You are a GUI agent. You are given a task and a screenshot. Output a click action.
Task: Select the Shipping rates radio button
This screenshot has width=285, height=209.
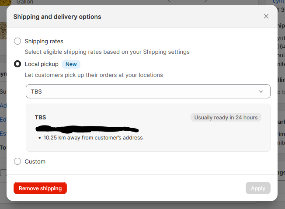[17, 41]
